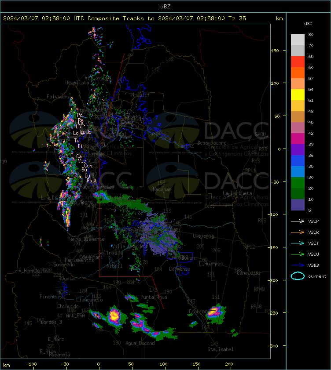The height and width of the screenshot is (370, 331).
Task: Click the La_Horqueta place label
Action: (x=237, y=193)
